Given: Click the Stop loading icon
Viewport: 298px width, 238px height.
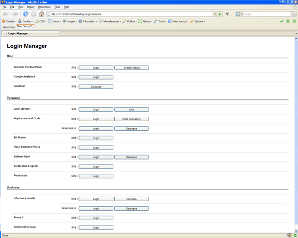Looking at the screenshot, I should [x=34, y=14].
